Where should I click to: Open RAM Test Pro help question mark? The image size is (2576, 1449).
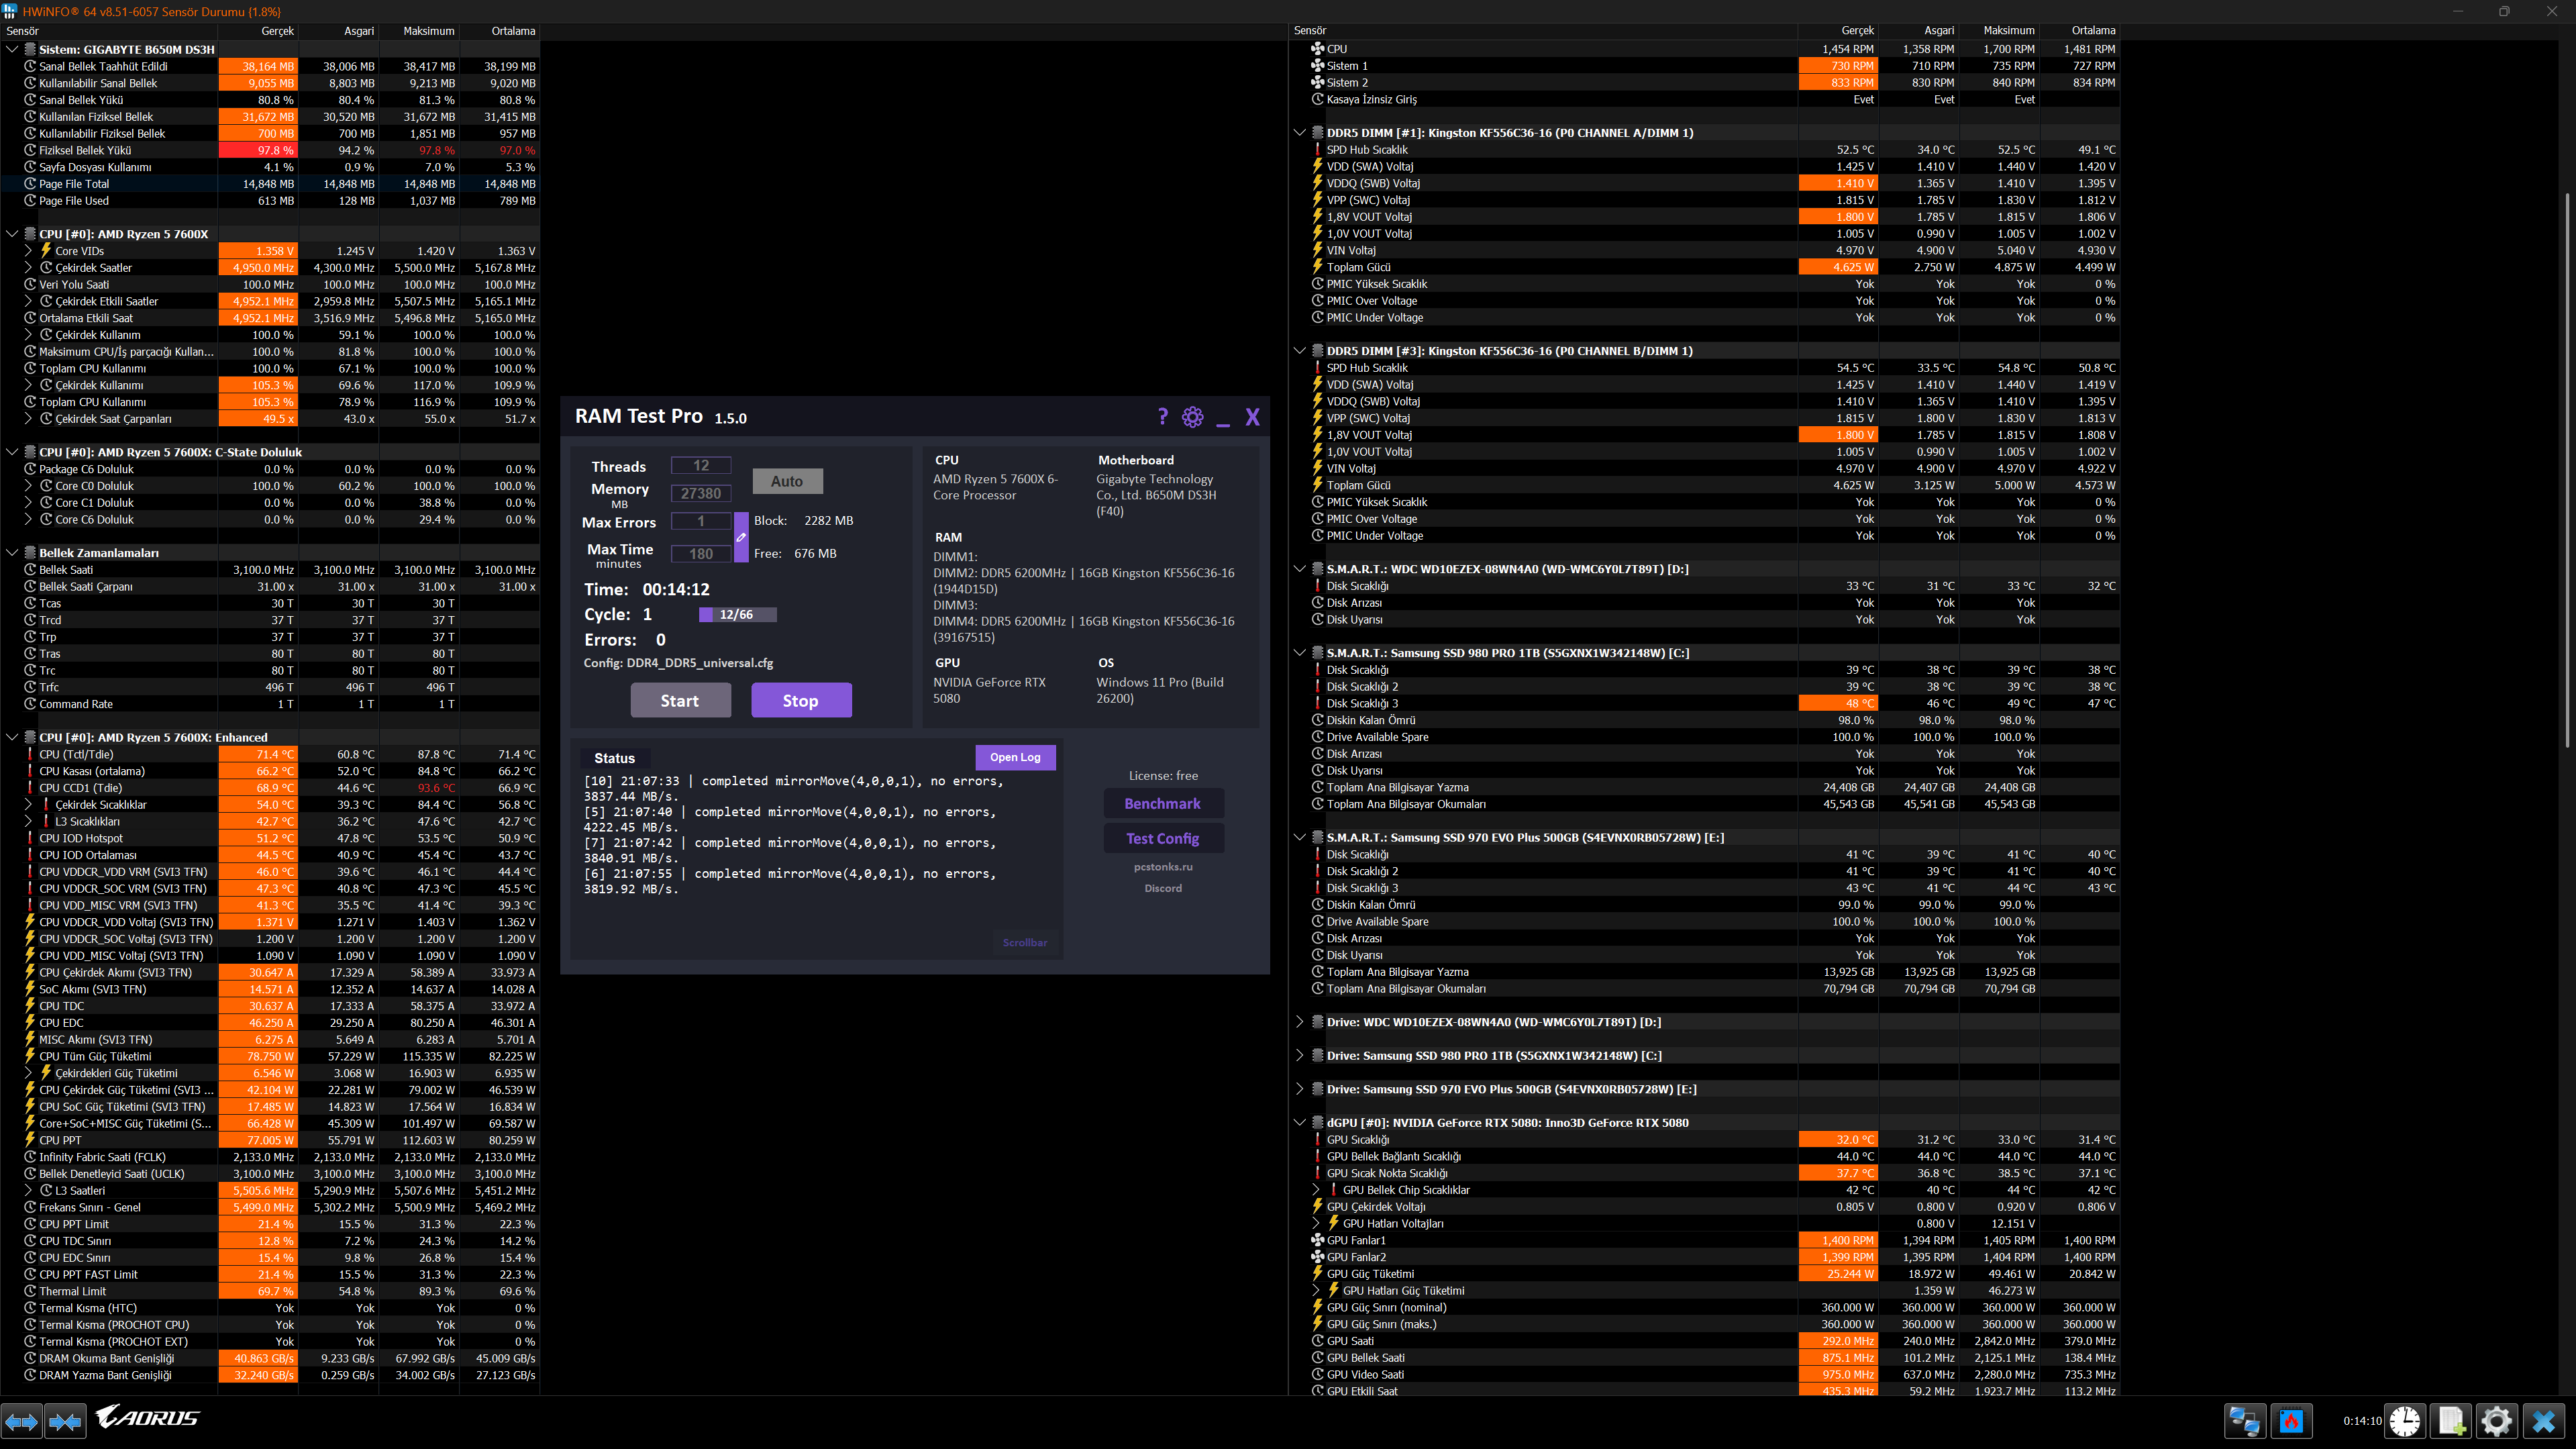click(1162, 417)
